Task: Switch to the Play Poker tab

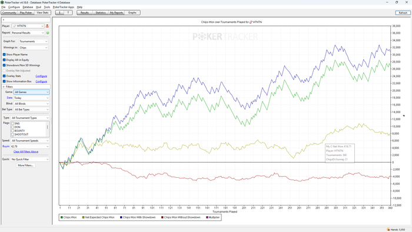Action: point(26,12)
